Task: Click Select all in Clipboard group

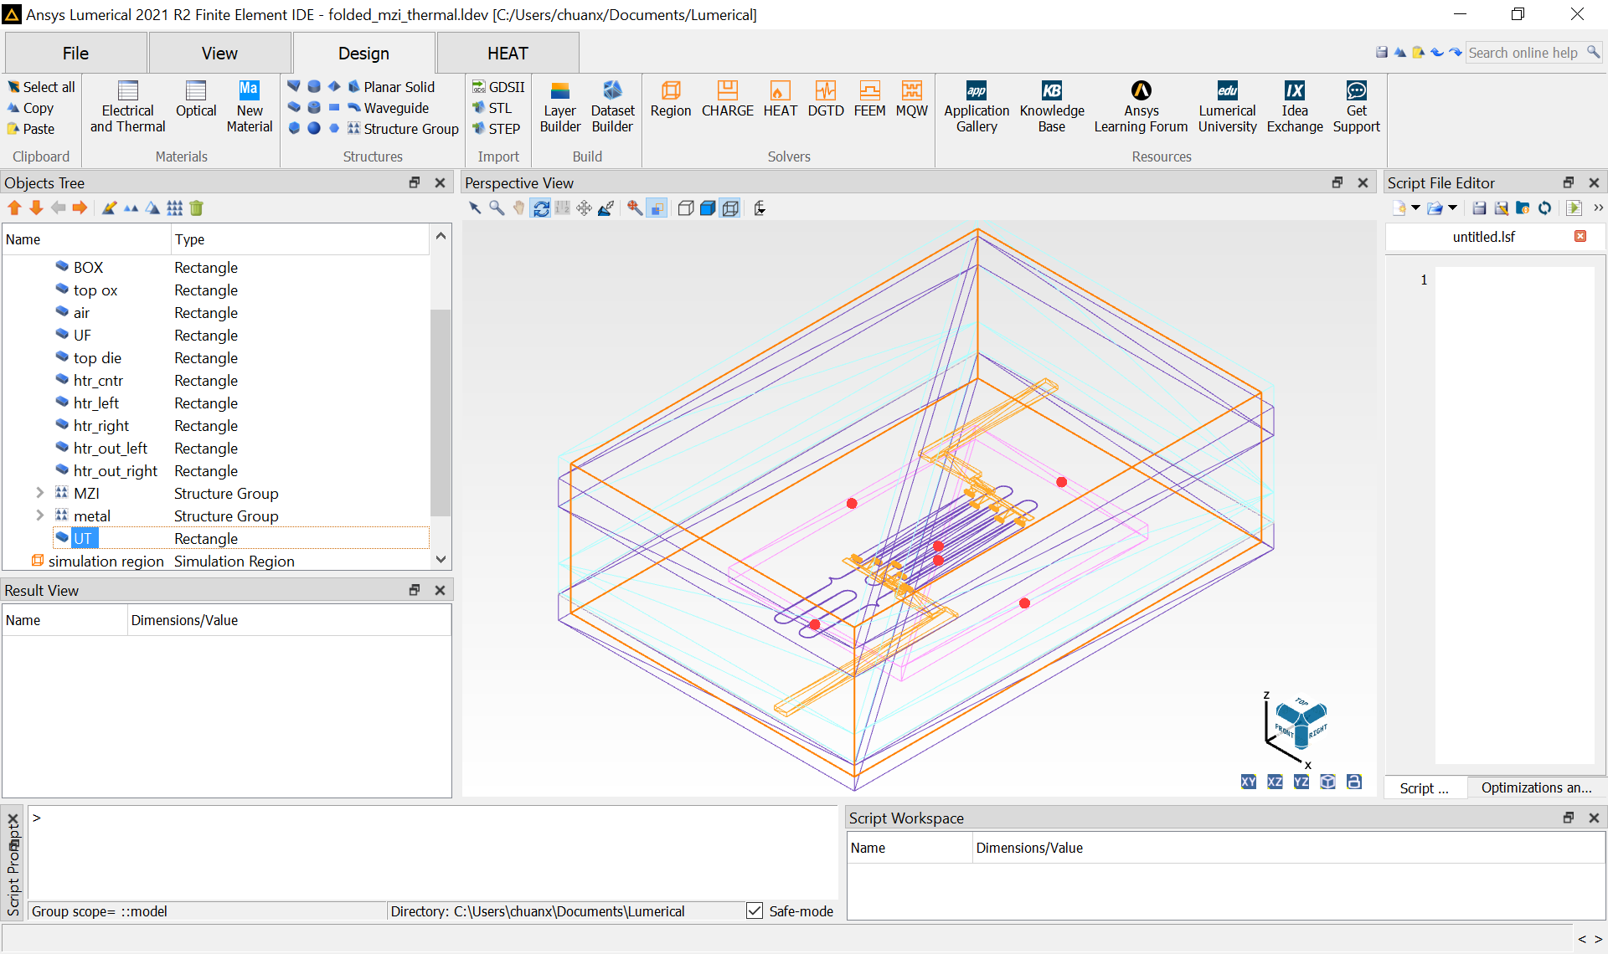Action: point(41,87)
